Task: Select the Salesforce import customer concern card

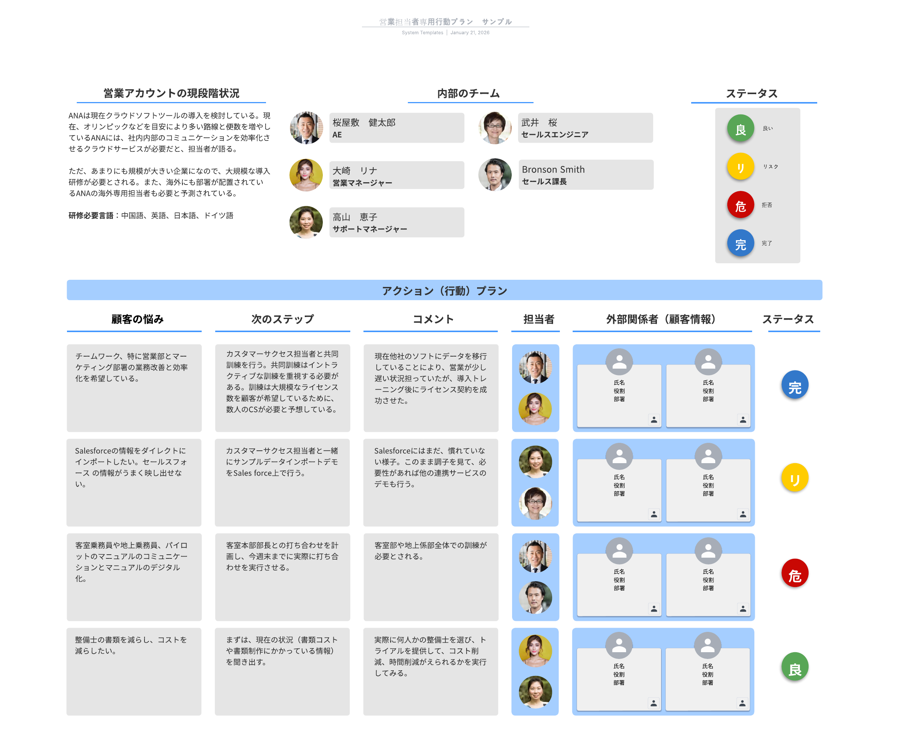Action: click(134, 482)
